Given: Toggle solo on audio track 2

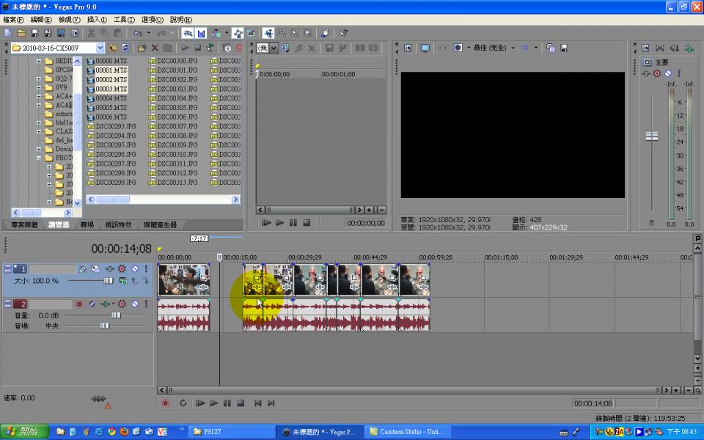Looking at the screenshot, I should point(146,304).
